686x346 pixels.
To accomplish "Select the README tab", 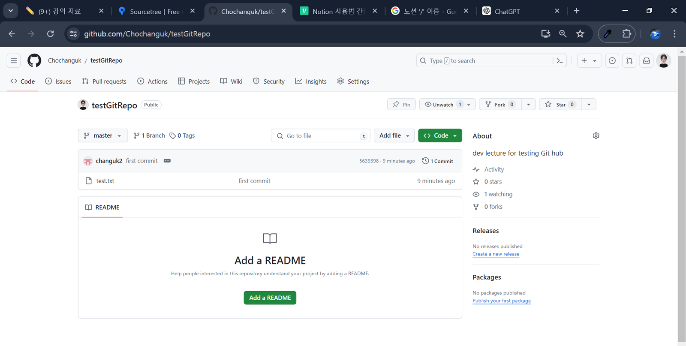I will click(x=102, y=208).
